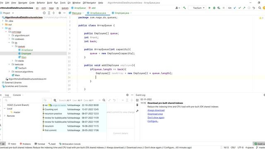Open the Terminal tool window button
265x149 pixels.
point(40,144)
